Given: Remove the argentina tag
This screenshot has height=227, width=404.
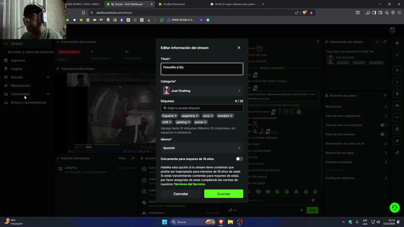Looking at the screenshot, I should [197, 116].
